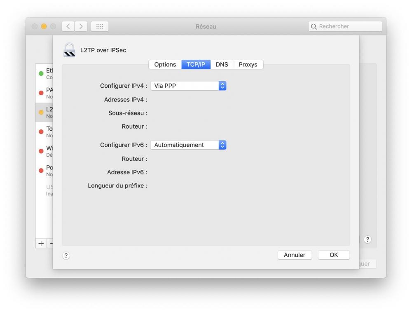This screenshot has width=412, height=312.
Task: Select the PA service in sidebar
Action: 44,93
